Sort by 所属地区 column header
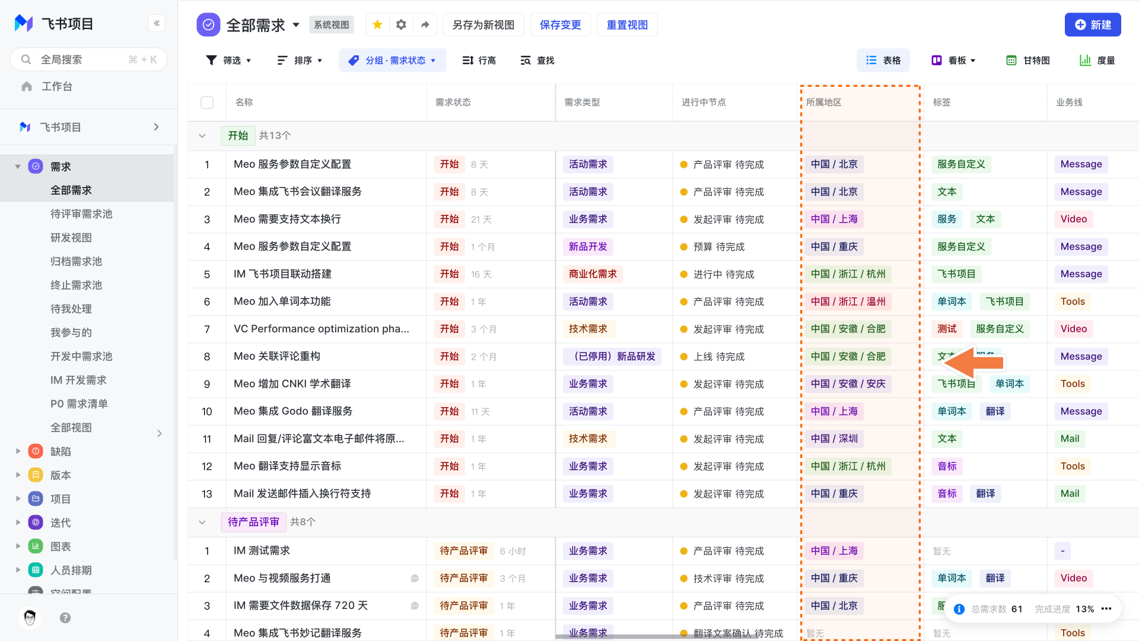Image resolution: width=1139 pixels, height=641 pixels. click(x=823, y=102)
